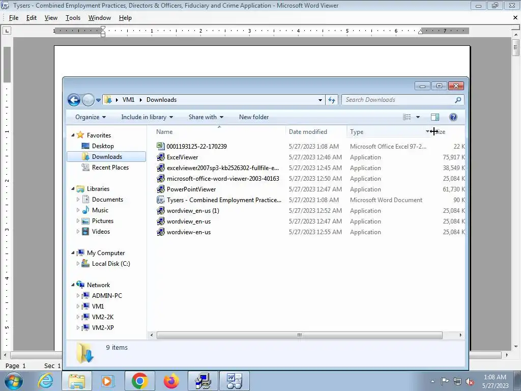Open Windows Explorer taskbar icon

pyautogui.click(x=77, y=381)
